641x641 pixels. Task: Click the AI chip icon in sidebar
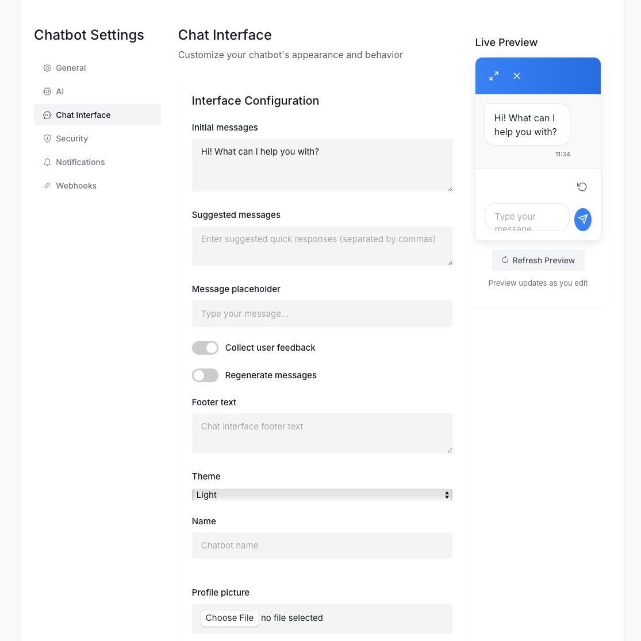(47, 91)
